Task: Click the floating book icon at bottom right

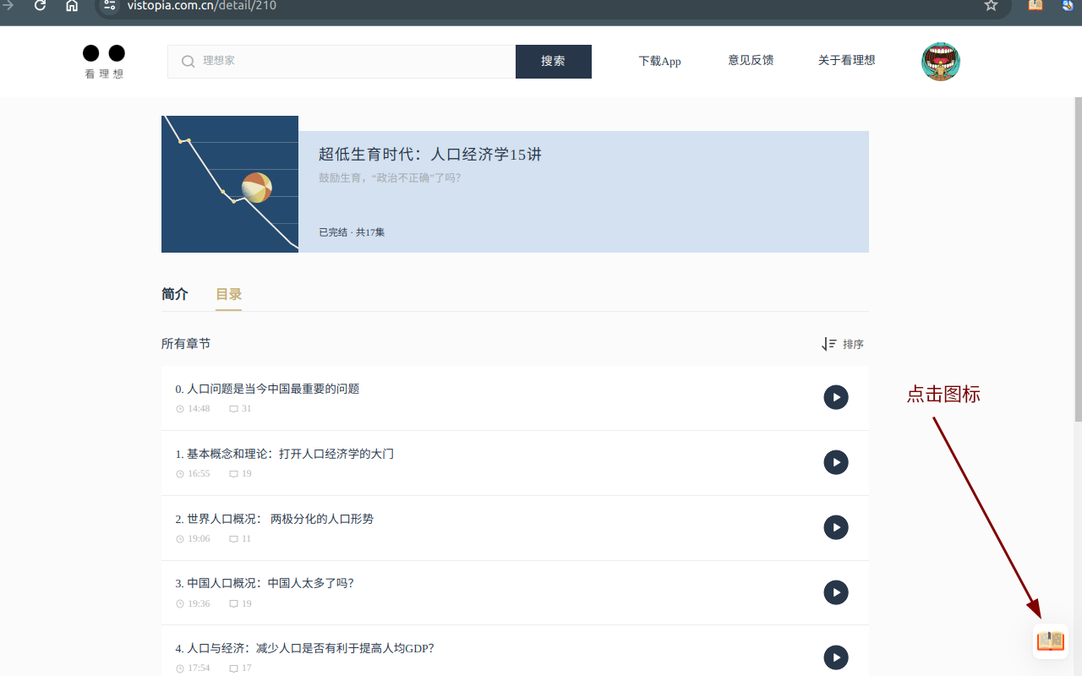Action: pyautogui.click(x=1050, y=641)
